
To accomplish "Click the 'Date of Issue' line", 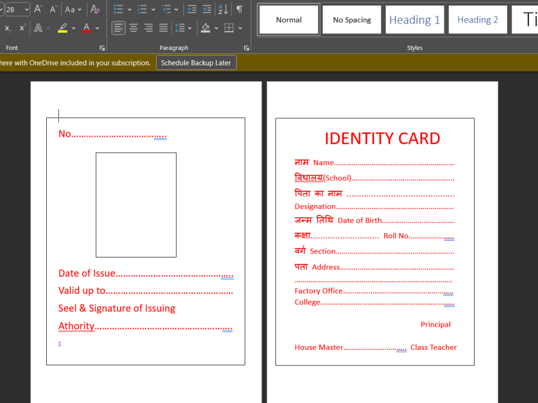I will tap(146, 274).
